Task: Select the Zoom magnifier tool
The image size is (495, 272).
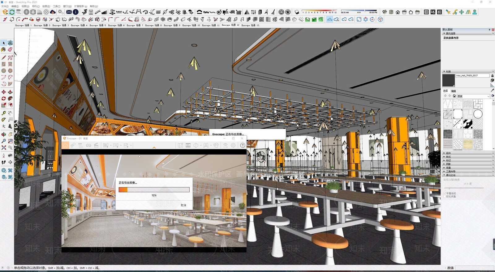Action: tap(4, 141)
